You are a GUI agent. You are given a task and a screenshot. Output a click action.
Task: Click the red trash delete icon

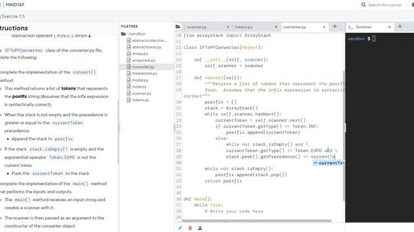tap(190, 228)
